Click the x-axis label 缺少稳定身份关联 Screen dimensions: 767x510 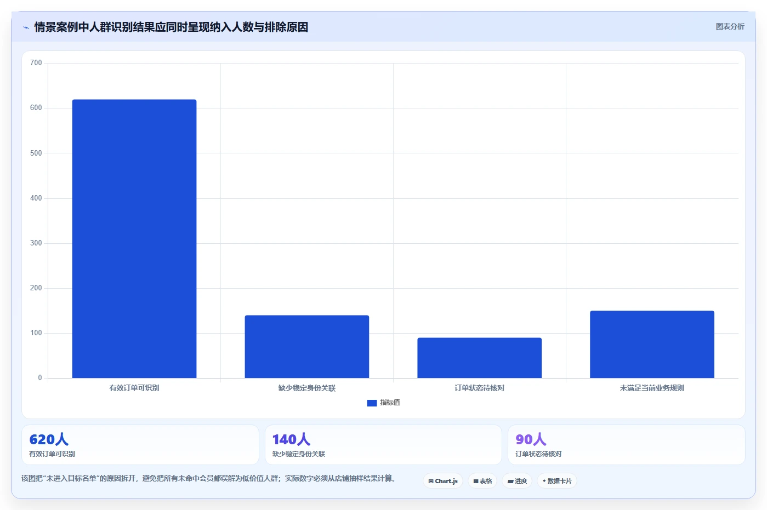pos(307,388)
